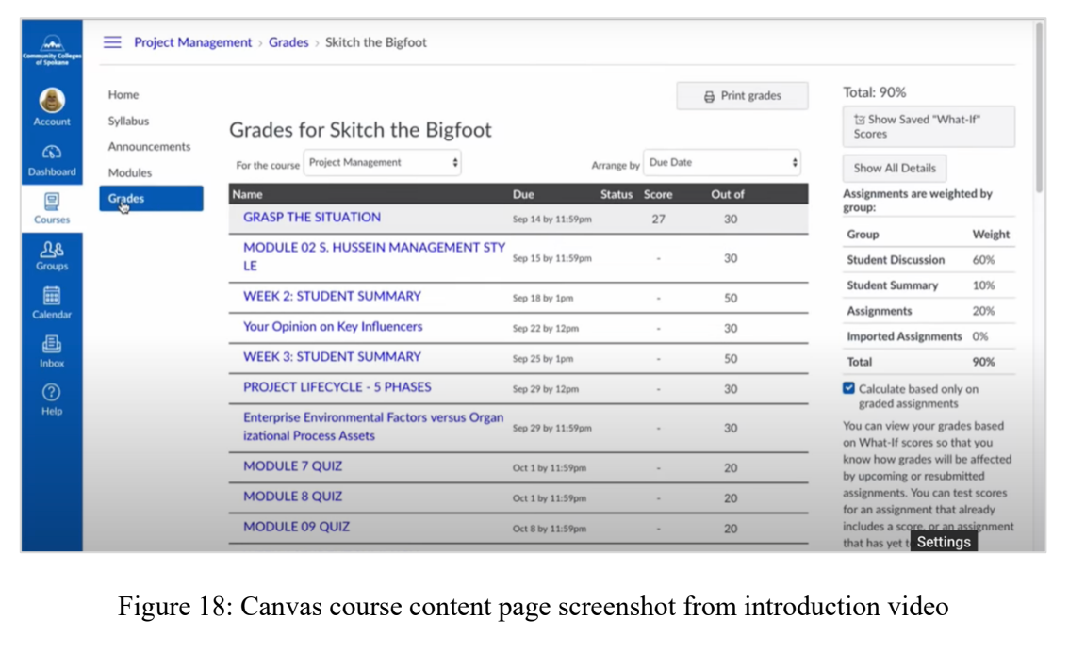Open WEEK 3: STUDENT SUMMARY assignment

(x=332, y=357)
